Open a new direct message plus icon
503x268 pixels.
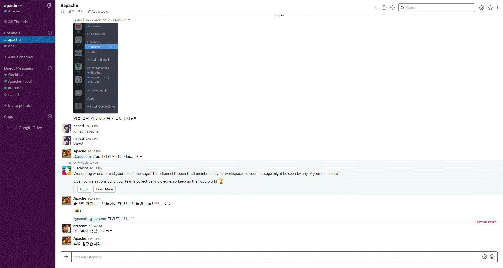[50, 68]
